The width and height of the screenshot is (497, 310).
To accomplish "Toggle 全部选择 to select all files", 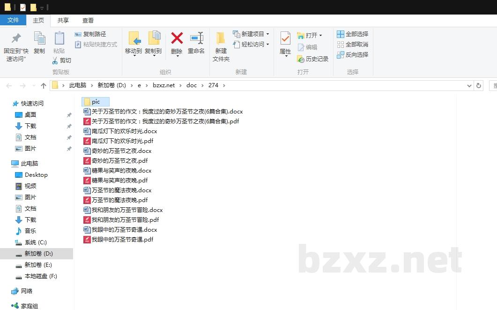I will 352,34.
